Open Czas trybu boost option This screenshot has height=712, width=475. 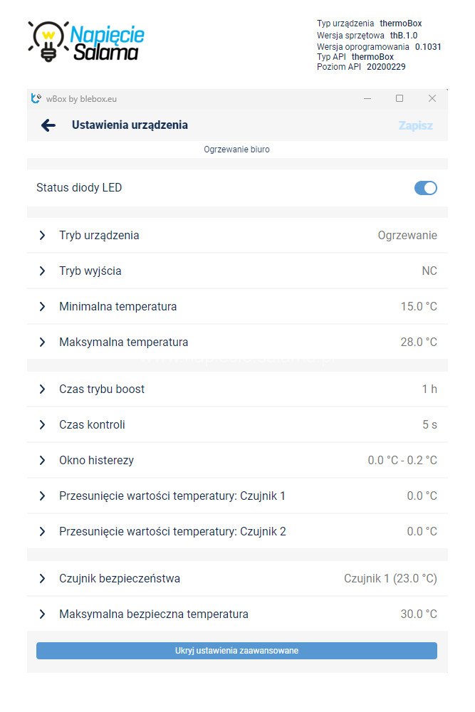tap(237, 389)
